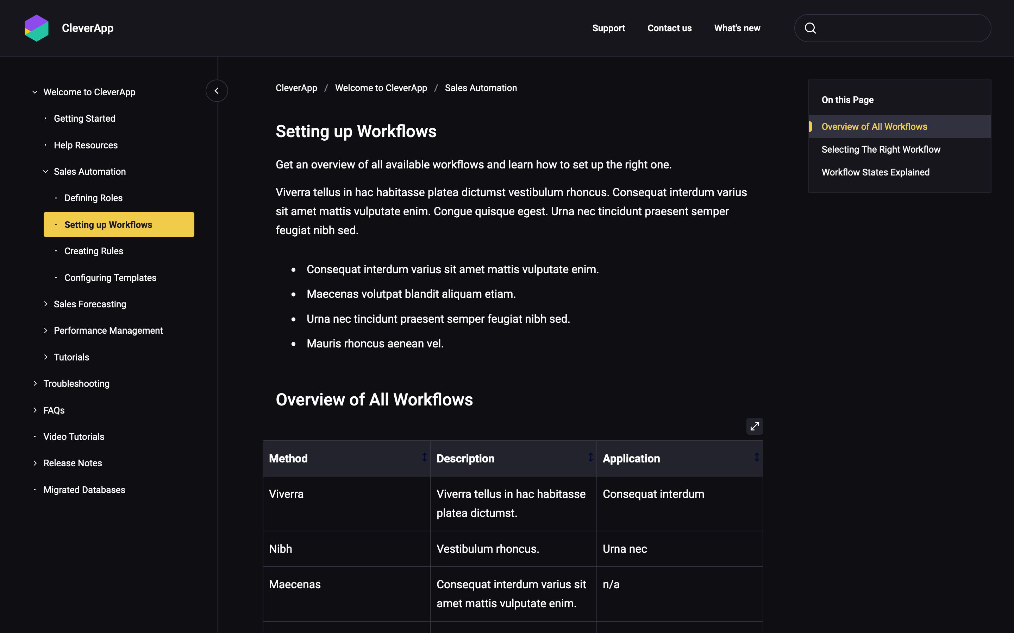
Task: Select Selecting The Right Workflow anchor
Action: coord(880,149)
